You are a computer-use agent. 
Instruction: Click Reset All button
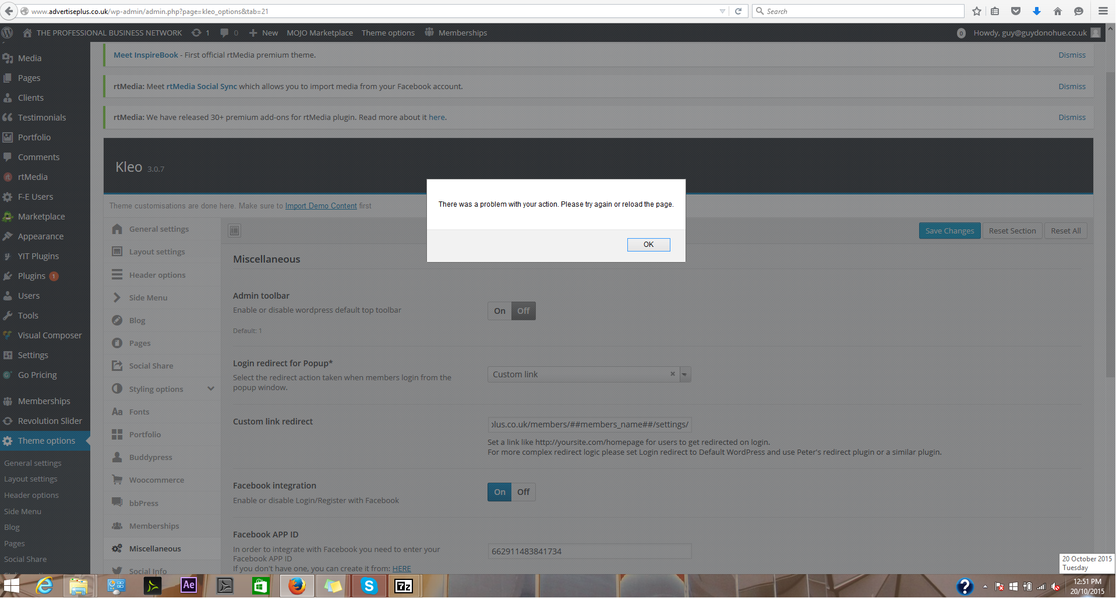click(x=1065, y=231)
